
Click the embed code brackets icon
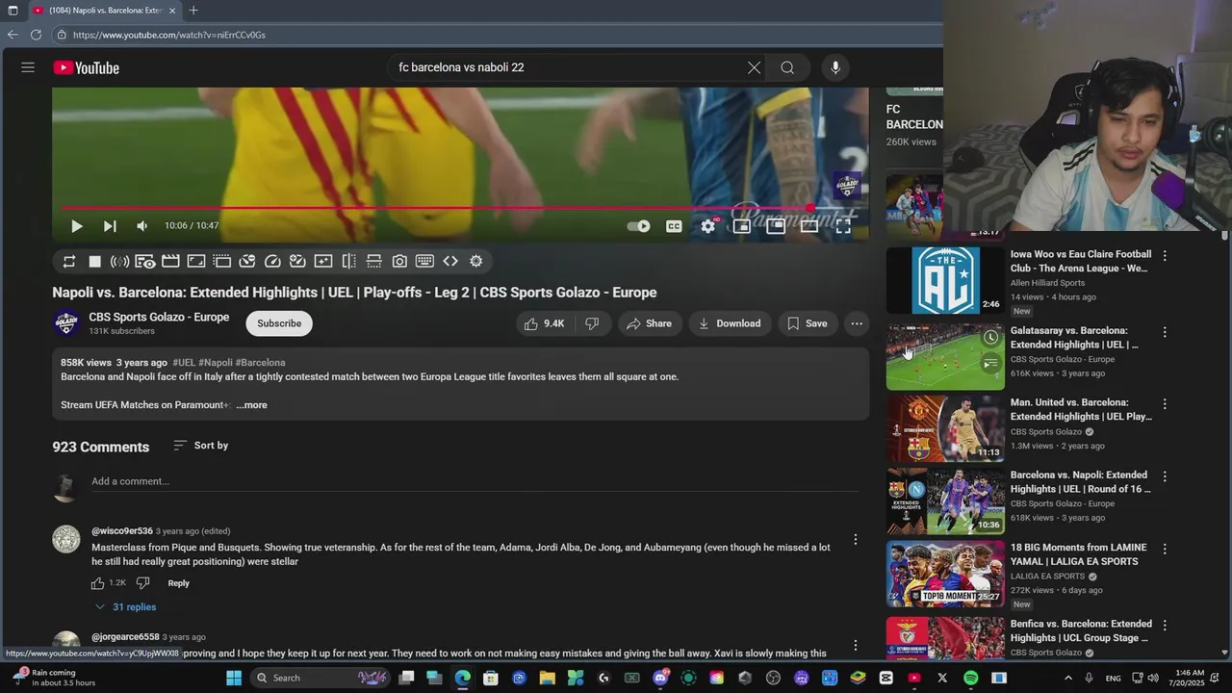point(450,261)
